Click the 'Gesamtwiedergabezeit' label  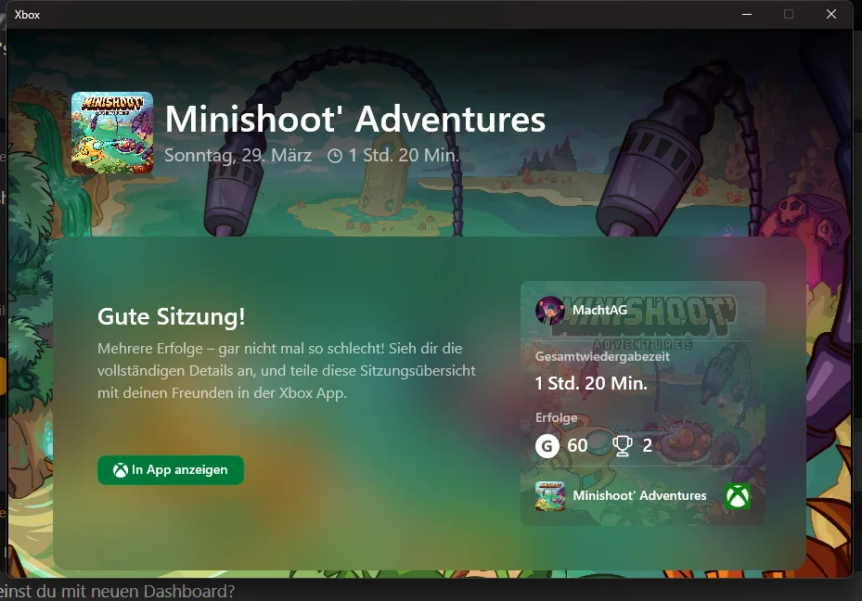pyautogui.click(x=602, y=356)
